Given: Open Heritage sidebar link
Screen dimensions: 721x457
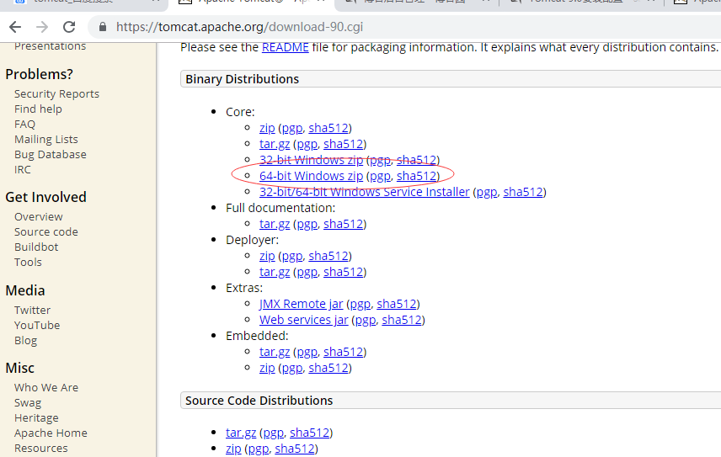Looking at the screenshot, I should (x=36, y=418).
